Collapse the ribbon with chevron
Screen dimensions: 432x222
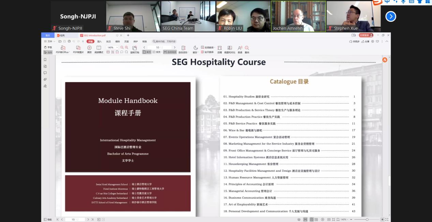[x=387, y=41]
